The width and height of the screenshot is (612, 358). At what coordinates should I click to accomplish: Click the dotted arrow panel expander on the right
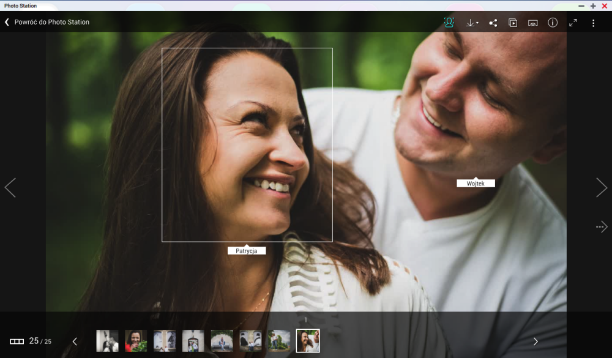[x=602, y=226]
